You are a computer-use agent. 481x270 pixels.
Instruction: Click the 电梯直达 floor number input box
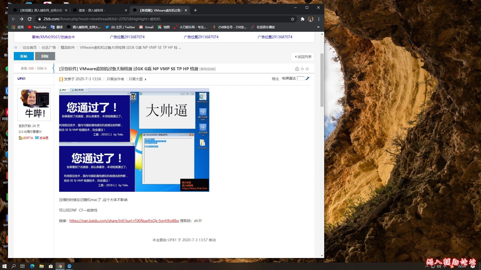(300, 78)
